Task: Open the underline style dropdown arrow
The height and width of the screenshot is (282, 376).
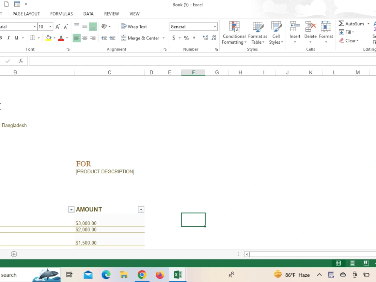Action: point(23,38)
